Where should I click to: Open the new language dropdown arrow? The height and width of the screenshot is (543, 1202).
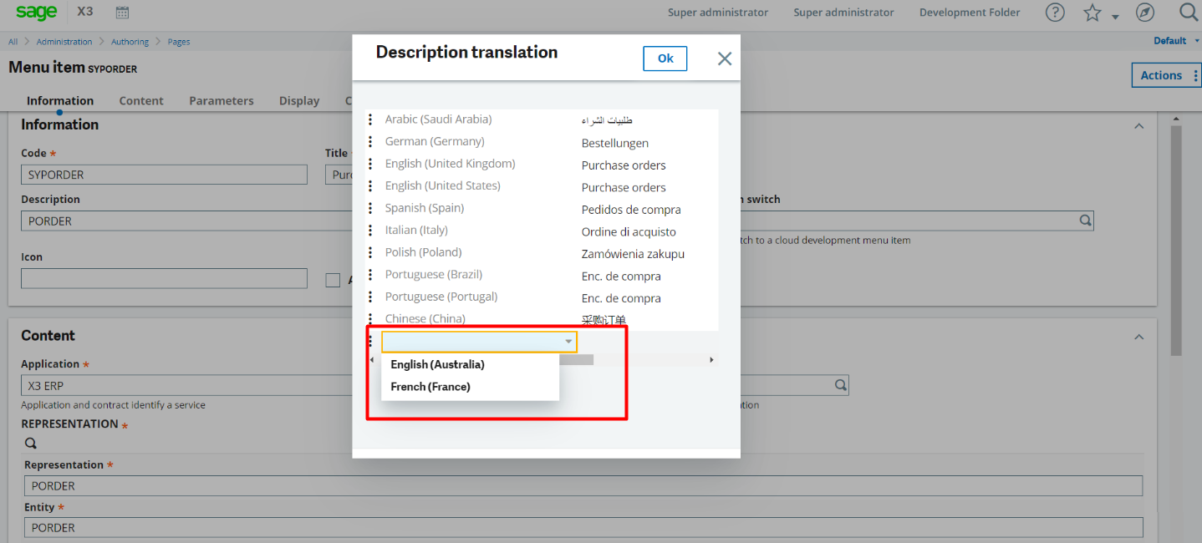tap(568, 341)
